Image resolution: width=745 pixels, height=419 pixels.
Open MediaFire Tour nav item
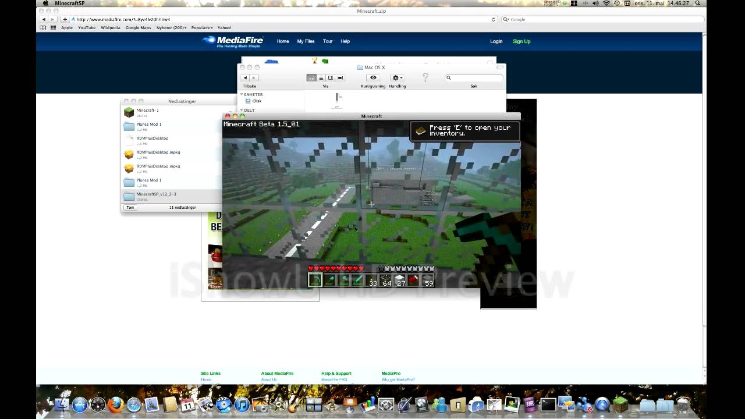tap(328, 41)
